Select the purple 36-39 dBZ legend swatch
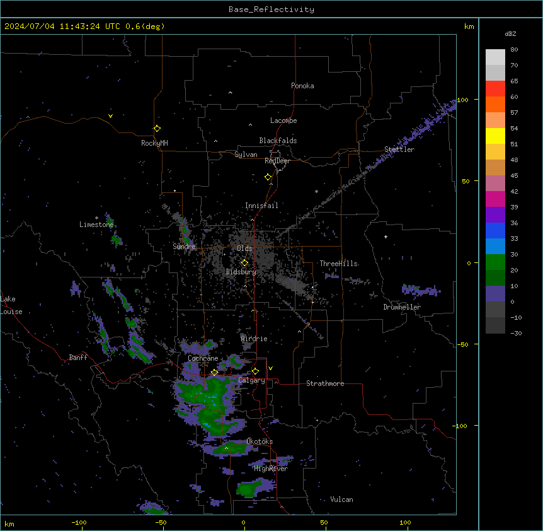 pyautogui.click(x=495, y=215)
